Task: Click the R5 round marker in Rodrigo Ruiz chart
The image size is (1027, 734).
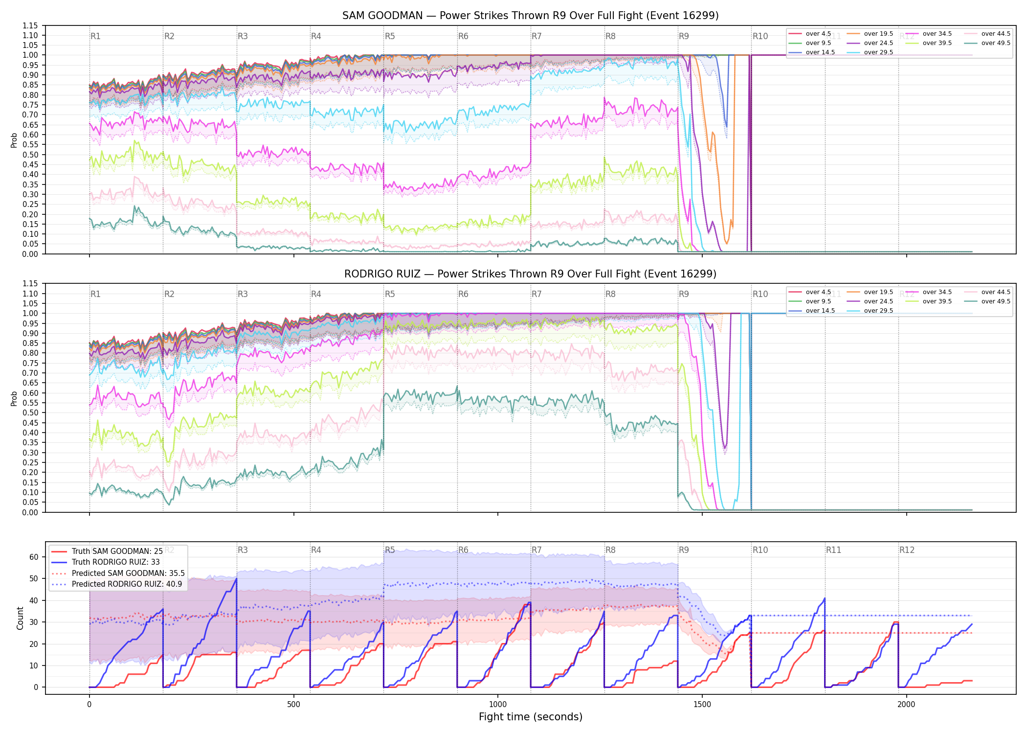Action: click(390, 294)
